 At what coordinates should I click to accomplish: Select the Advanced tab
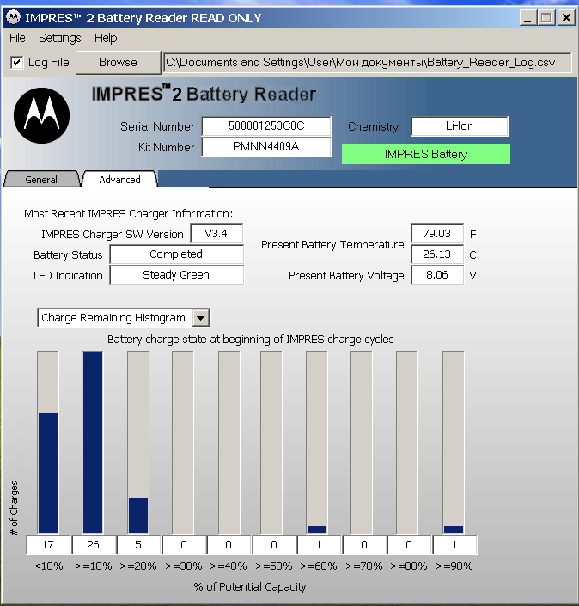(x=119, y=180)
